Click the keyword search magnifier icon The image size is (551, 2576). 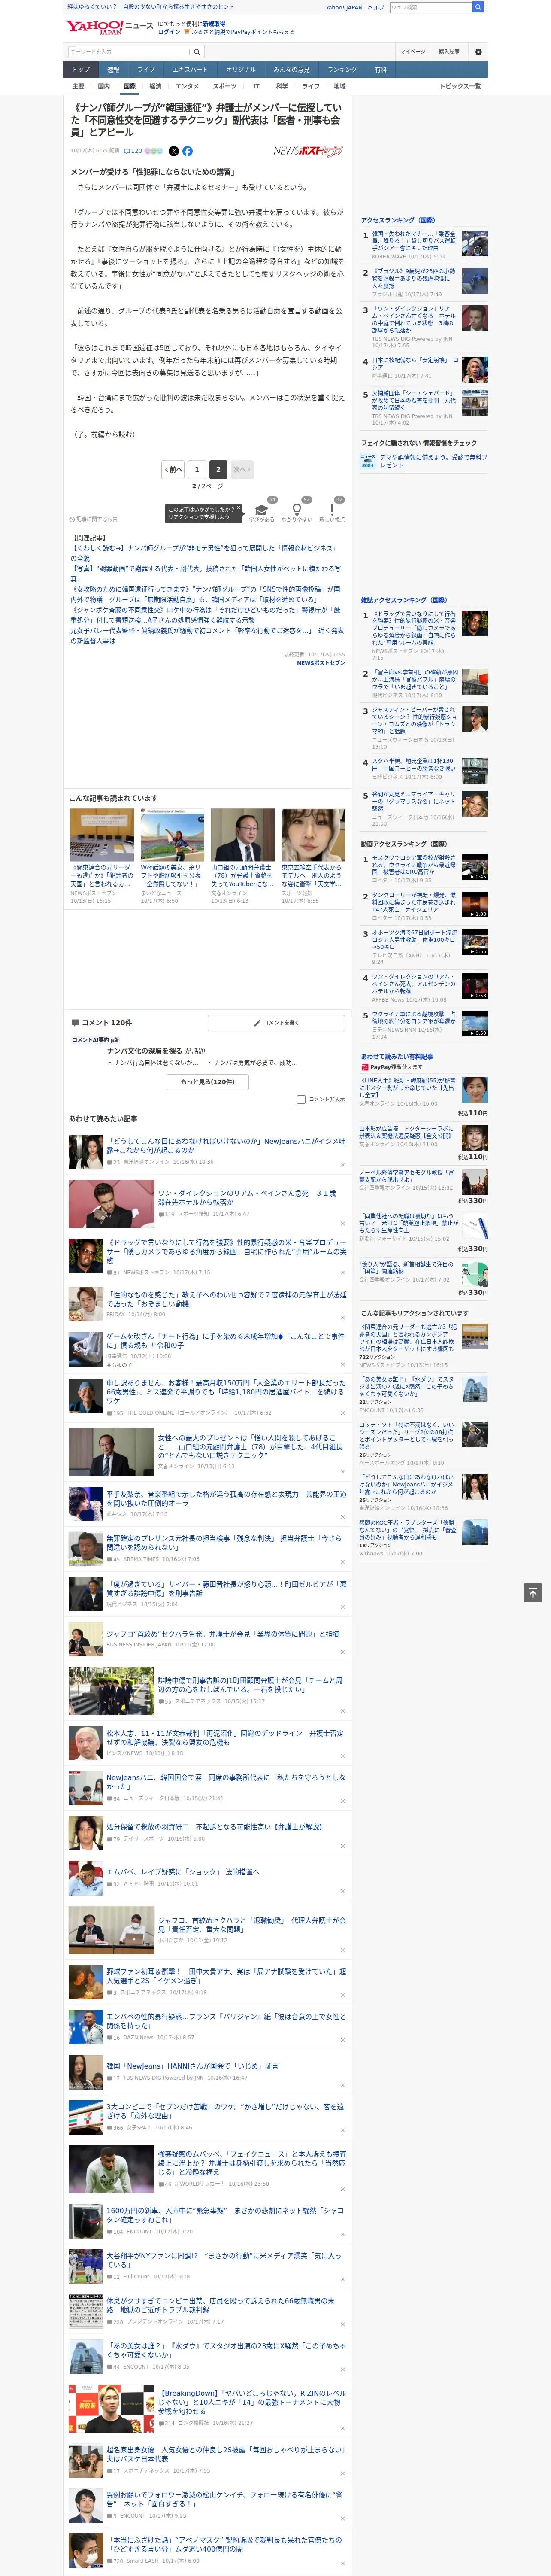[x=197, y=52]
